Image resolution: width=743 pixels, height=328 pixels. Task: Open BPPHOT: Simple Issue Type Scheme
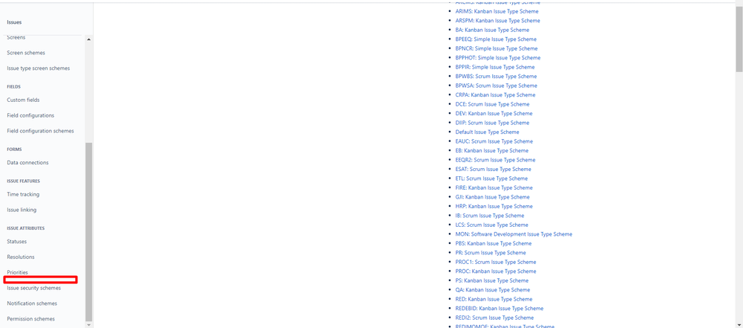498,58
